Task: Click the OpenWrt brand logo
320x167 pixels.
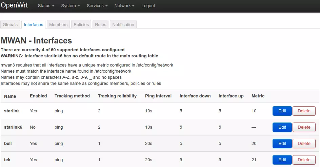Action: click(x=14, y=5)
